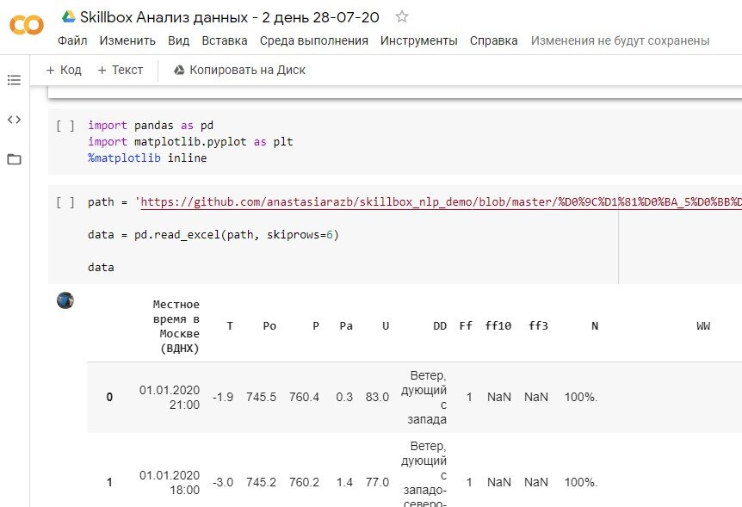Click the Drive icon in Копировать на Диск

click(179, 70)
